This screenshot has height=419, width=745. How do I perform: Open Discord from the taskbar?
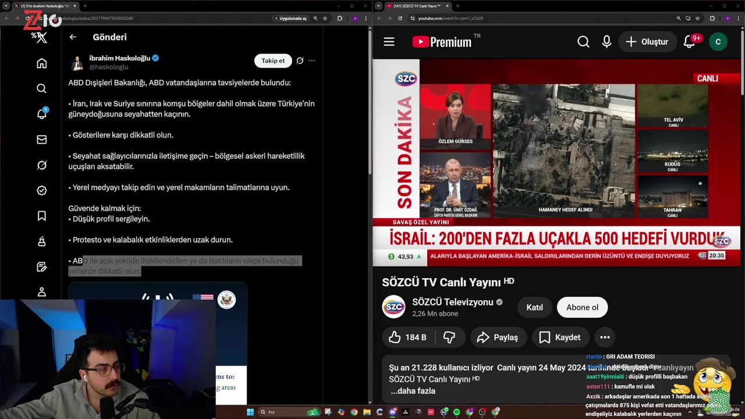393,412
